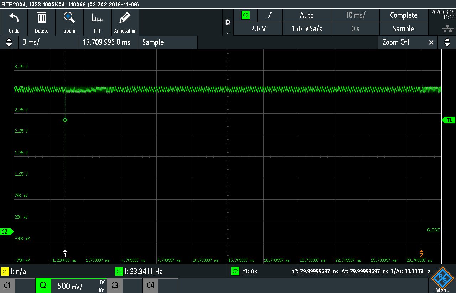Click the C1 frequency measurement f: n/a

[x=18, y=272]
